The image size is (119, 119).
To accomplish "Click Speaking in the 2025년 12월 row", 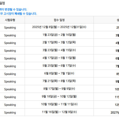I will [10, 28].
